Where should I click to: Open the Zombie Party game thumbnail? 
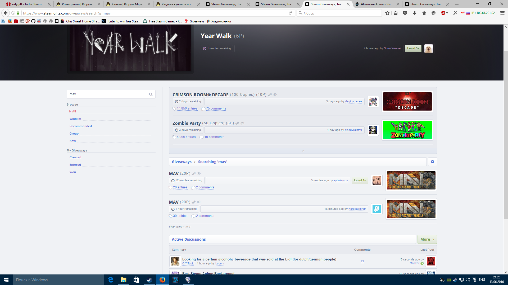click(x=407, y=130)
